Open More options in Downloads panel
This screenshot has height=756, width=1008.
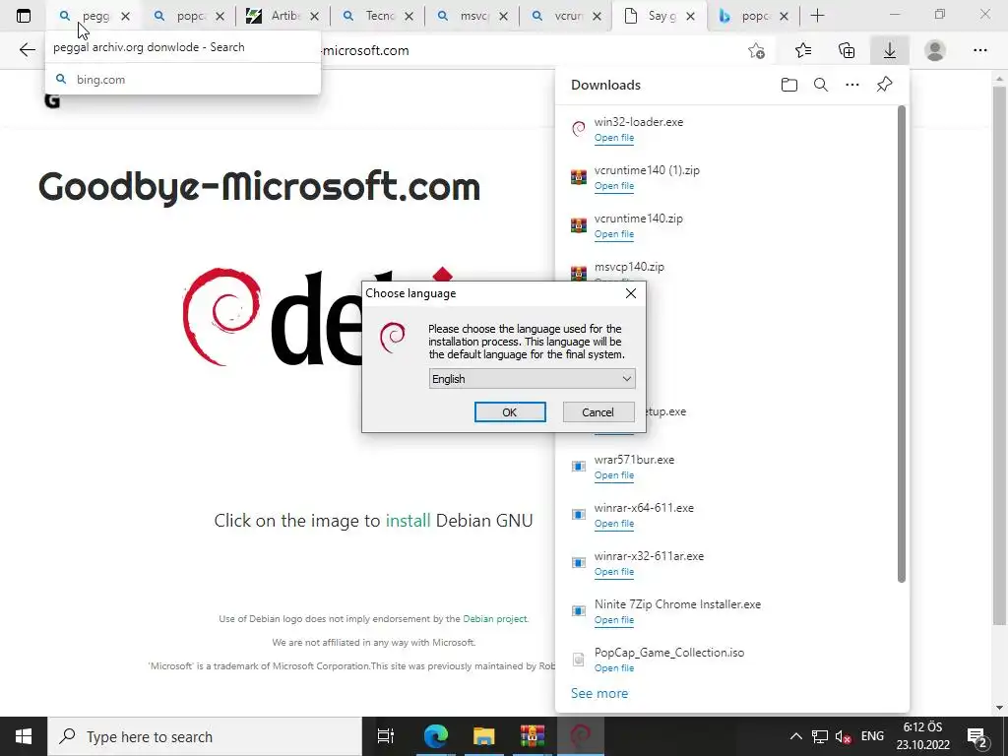pos(852,85)
